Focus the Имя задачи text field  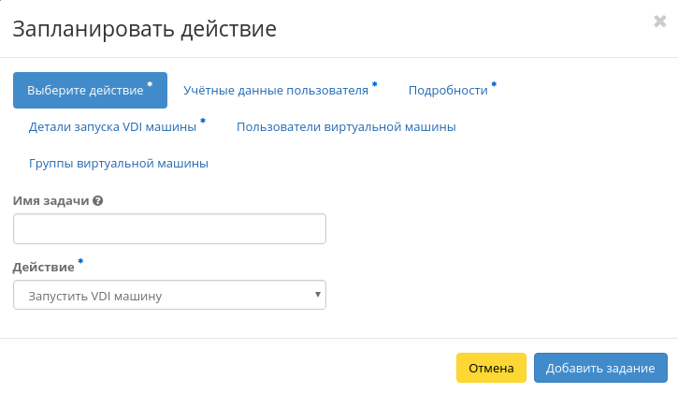coord(169,228)
